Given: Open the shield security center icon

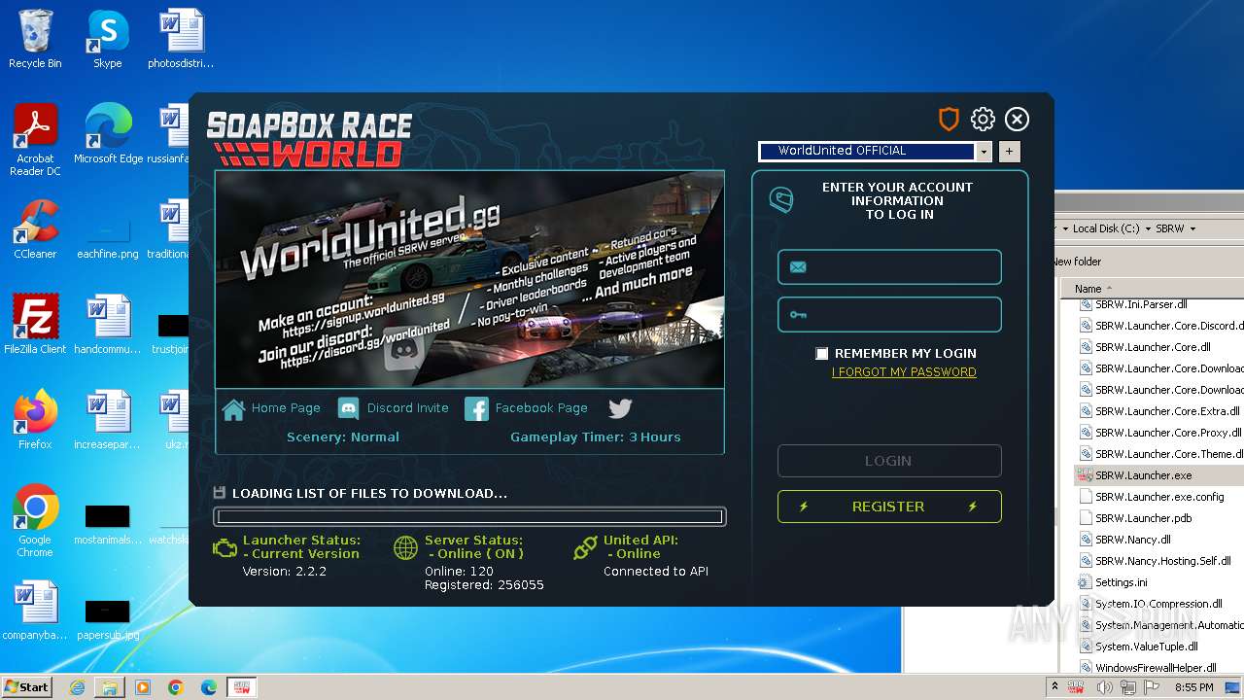Looking at the screenshot, I should point(949,120).
